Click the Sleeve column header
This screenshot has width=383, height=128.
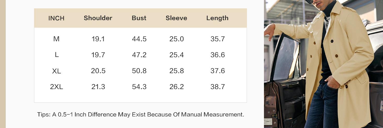176,18
